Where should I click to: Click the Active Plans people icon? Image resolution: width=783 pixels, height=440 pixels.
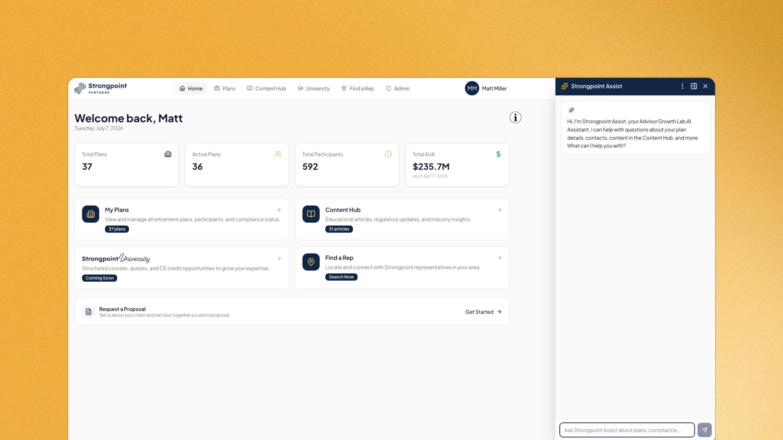[278, 154]
